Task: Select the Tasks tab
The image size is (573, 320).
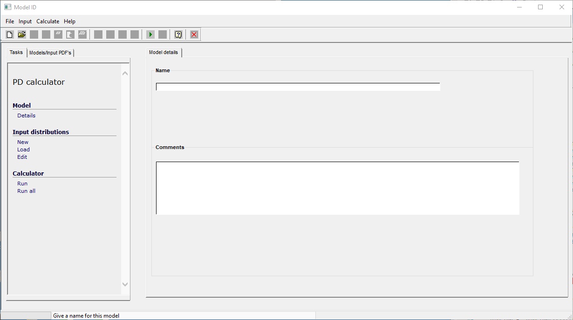Action: click(16, 52)
